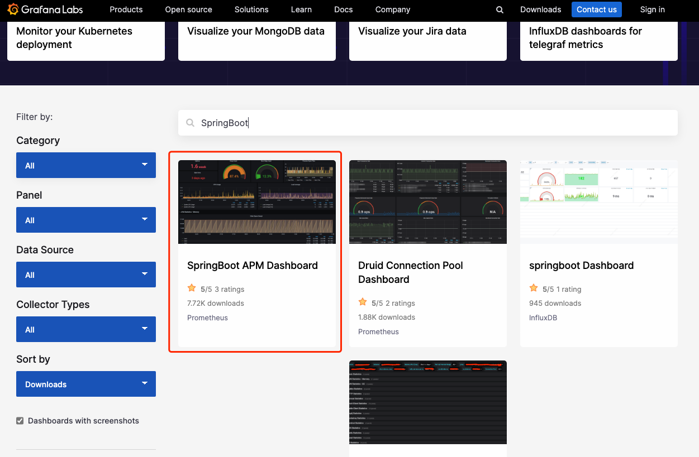Screen dimensions: 699x457
Task: Click the star rating icon on SpringBoot APM Dashboard
Action: pos(192,288)
